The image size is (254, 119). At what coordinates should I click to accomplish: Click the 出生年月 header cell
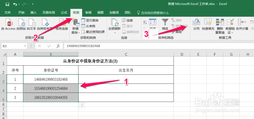(126, 70)
